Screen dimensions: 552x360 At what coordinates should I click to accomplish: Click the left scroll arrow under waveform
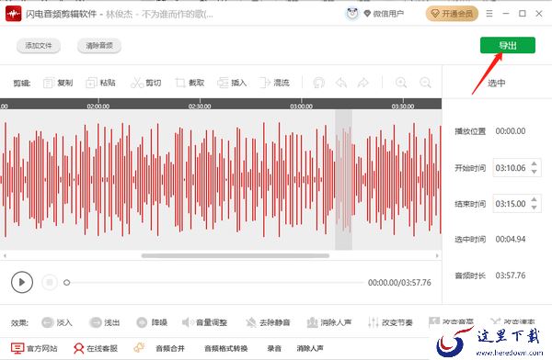(x=5, y=255)
